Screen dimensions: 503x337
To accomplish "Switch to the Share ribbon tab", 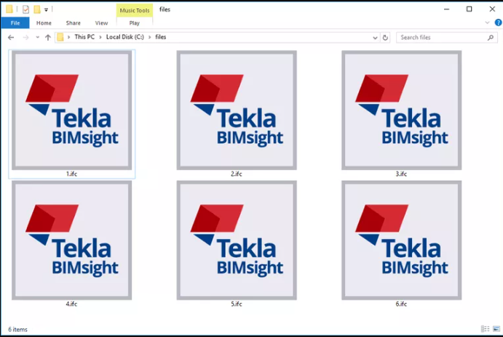I will [x=73, y=23].
